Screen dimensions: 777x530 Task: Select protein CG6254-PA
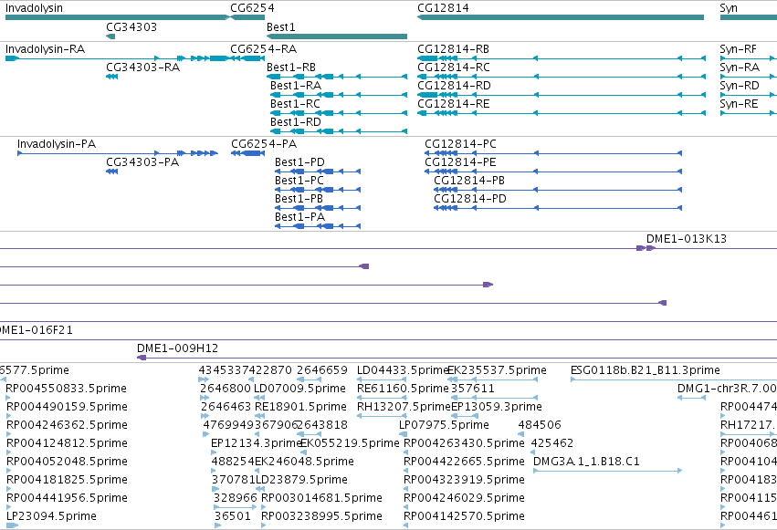(x=248, y=153)
